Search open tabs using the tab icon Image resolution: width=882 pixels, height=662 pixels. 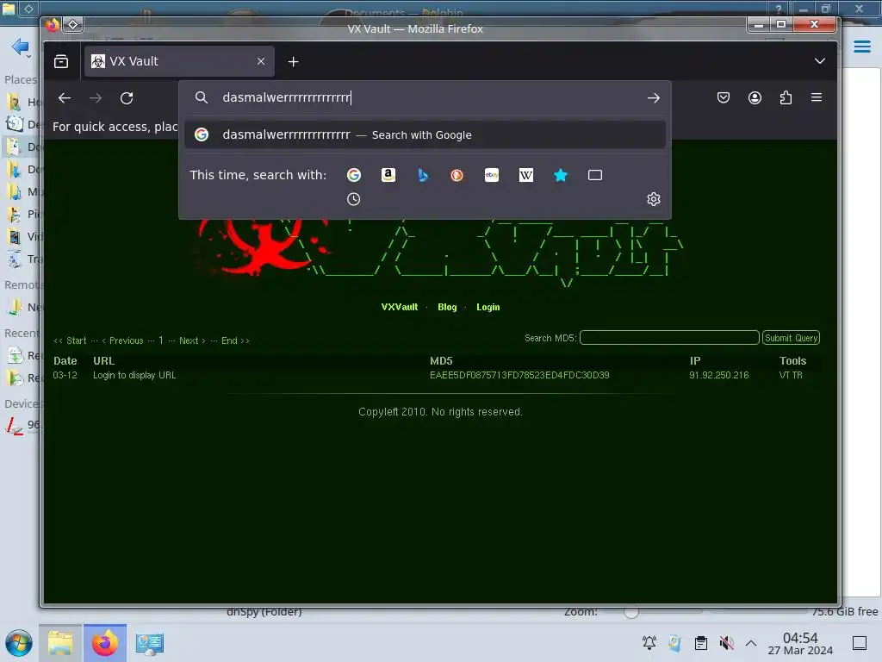click(595, 175)
